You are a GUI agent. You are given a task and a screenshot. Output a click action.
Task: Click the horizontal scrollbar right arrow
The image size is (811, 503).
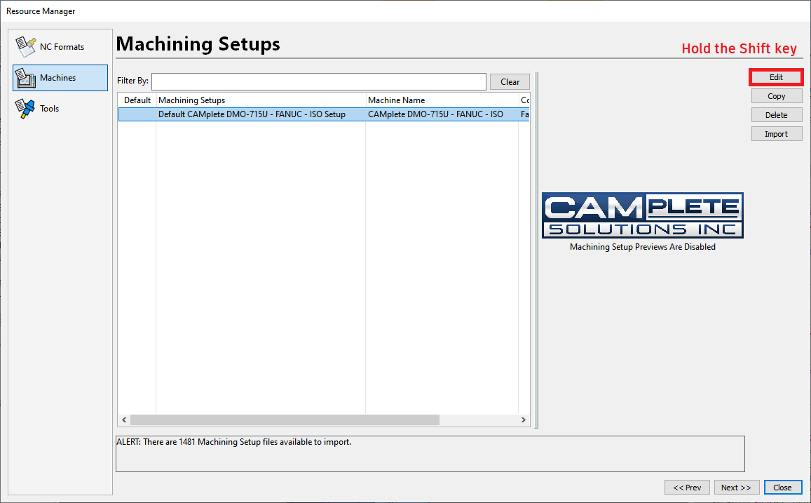tap(524, 420)
